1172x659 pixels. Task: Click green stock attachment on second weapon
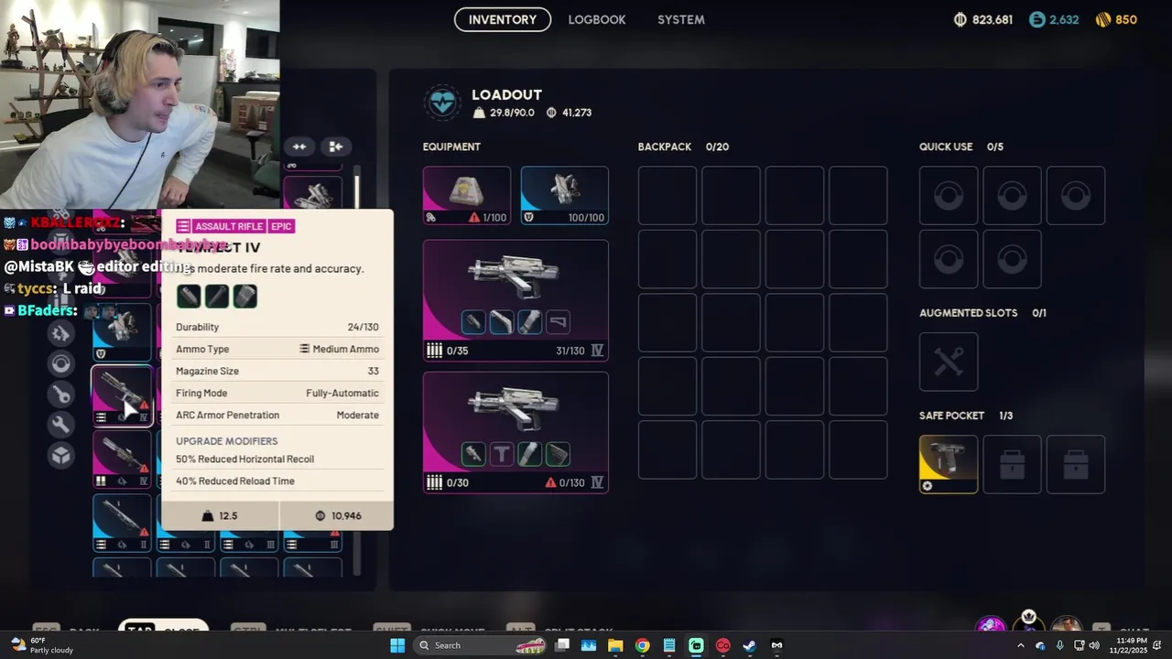[559, 453]
